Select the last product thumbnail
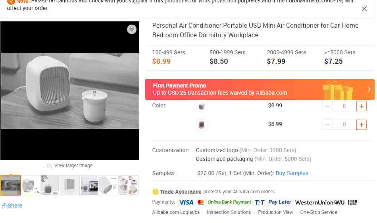The image size is (377, 223). (x=129, y=185)
